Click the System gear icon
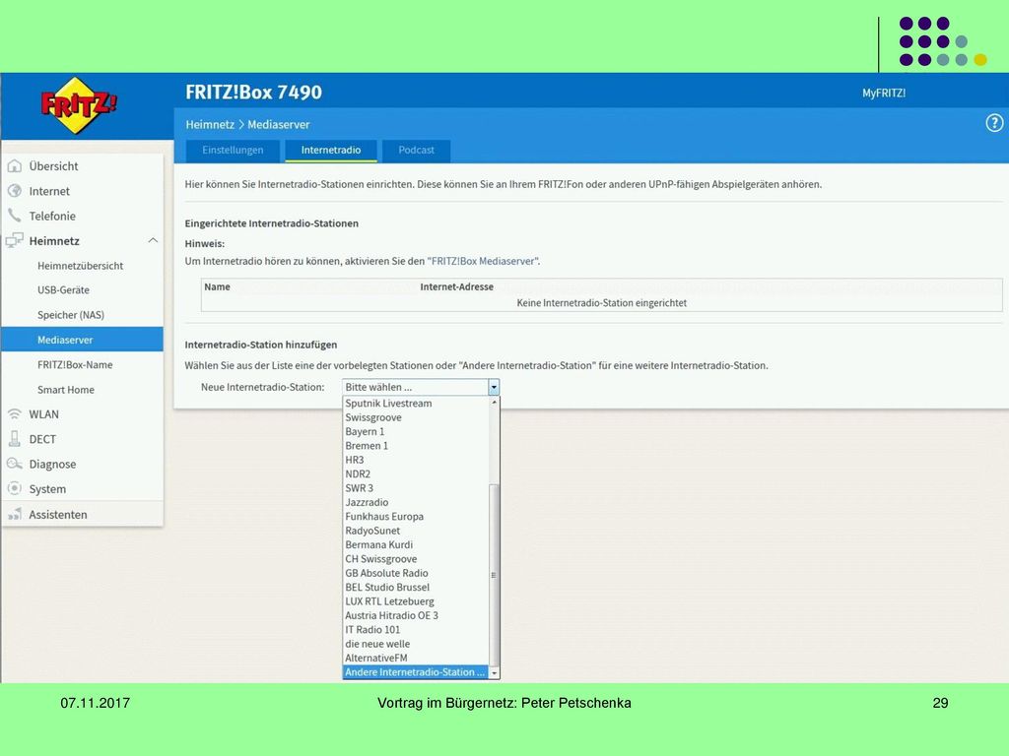Viewport: 1009px width, 756px height. click(14, 488)
